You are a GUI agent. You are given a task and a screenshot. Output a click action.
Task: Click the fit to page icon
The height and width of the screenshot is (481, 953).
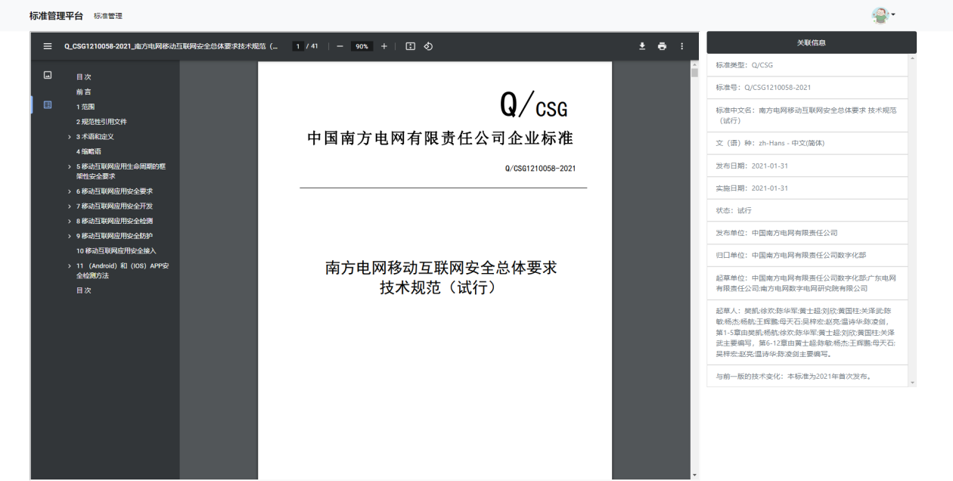tap(411, 46)
